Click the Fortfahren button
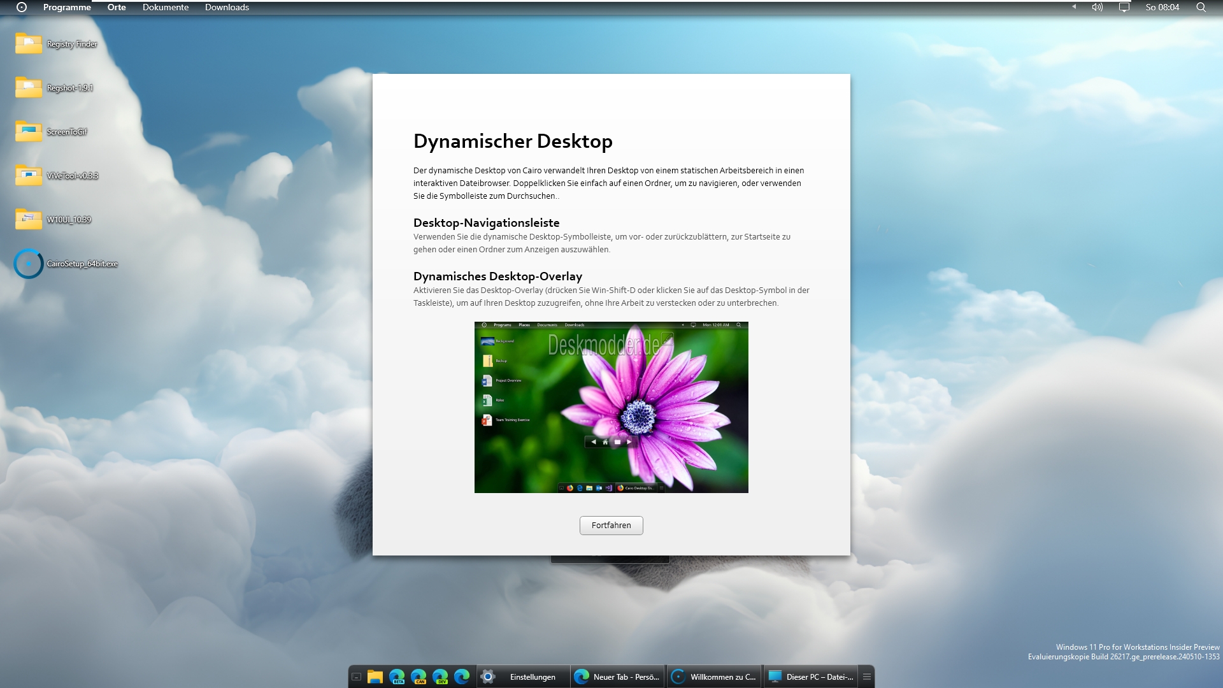The height and width of the screenshot is (688, 1223). coord(611,526)
